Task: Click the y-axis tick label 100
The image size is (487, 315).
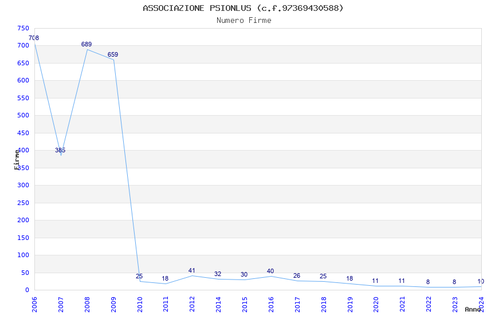Action: 23,255
